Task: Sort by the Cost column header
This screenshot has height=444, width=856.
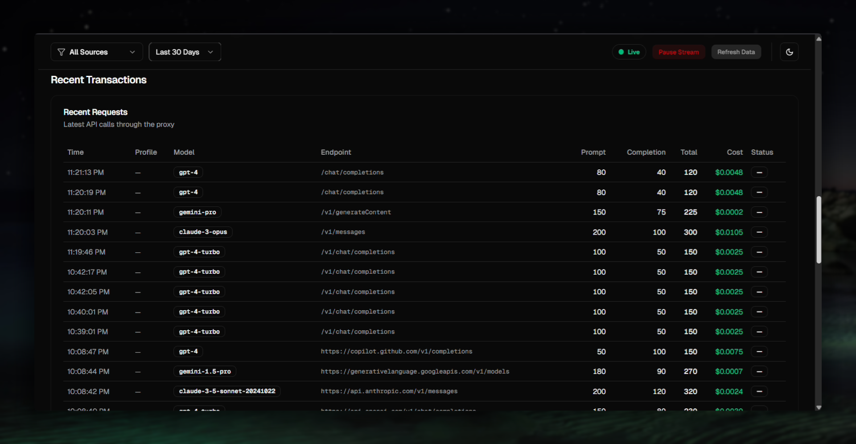Action: (x=734, y=152)
